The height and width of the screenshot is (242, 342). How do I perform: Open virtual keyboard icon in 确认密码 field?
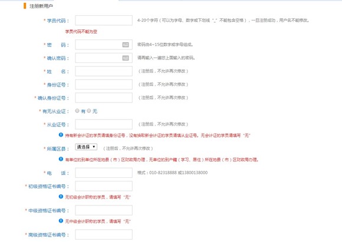point(126,58)
